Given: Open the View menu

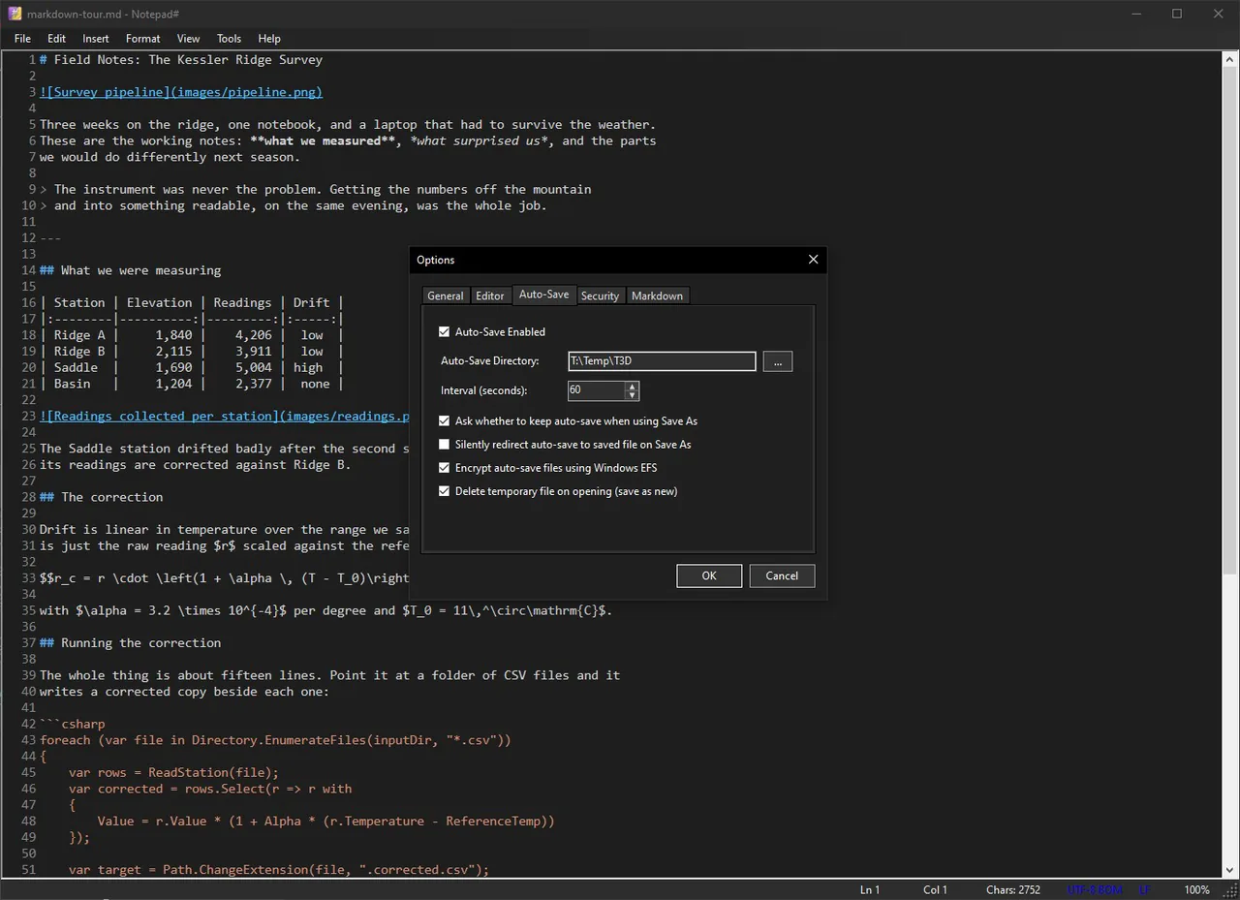Looking at the screenshot, I should pos(188,39).
